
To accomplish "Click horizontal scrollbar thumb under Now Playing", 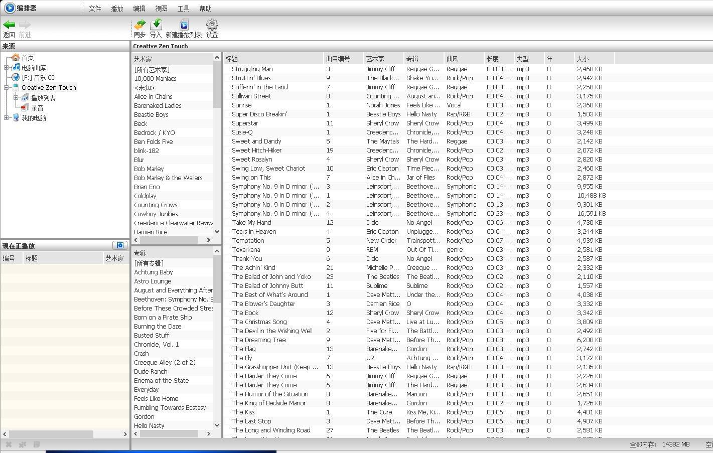I will [51, 434].
